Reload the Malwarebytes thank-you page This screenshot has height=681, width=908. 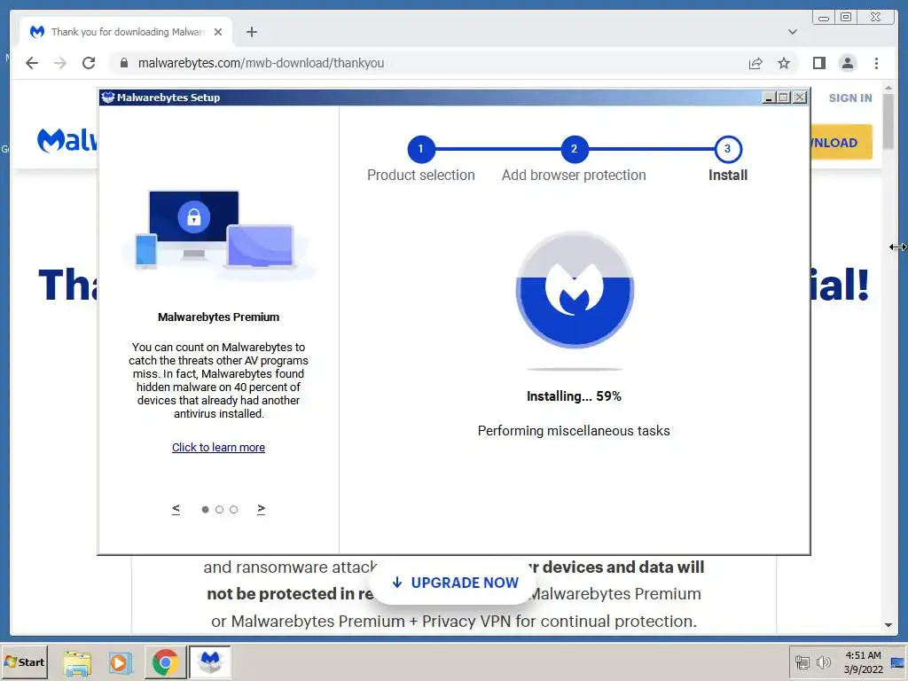89,63
